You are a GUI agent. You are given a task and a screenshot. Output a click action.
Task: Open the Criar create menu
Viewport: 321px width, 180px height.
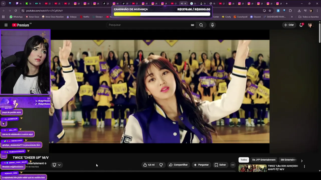(x=289, y=25)
